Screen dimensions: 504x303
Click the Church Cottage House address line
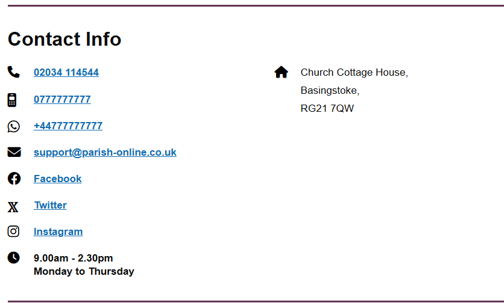pos(354,73)
